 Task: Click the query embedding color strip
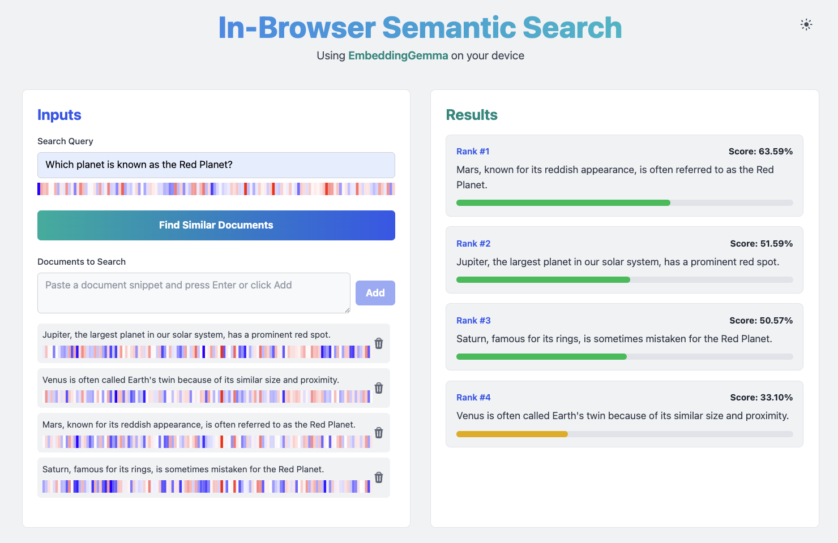point(216,189)
